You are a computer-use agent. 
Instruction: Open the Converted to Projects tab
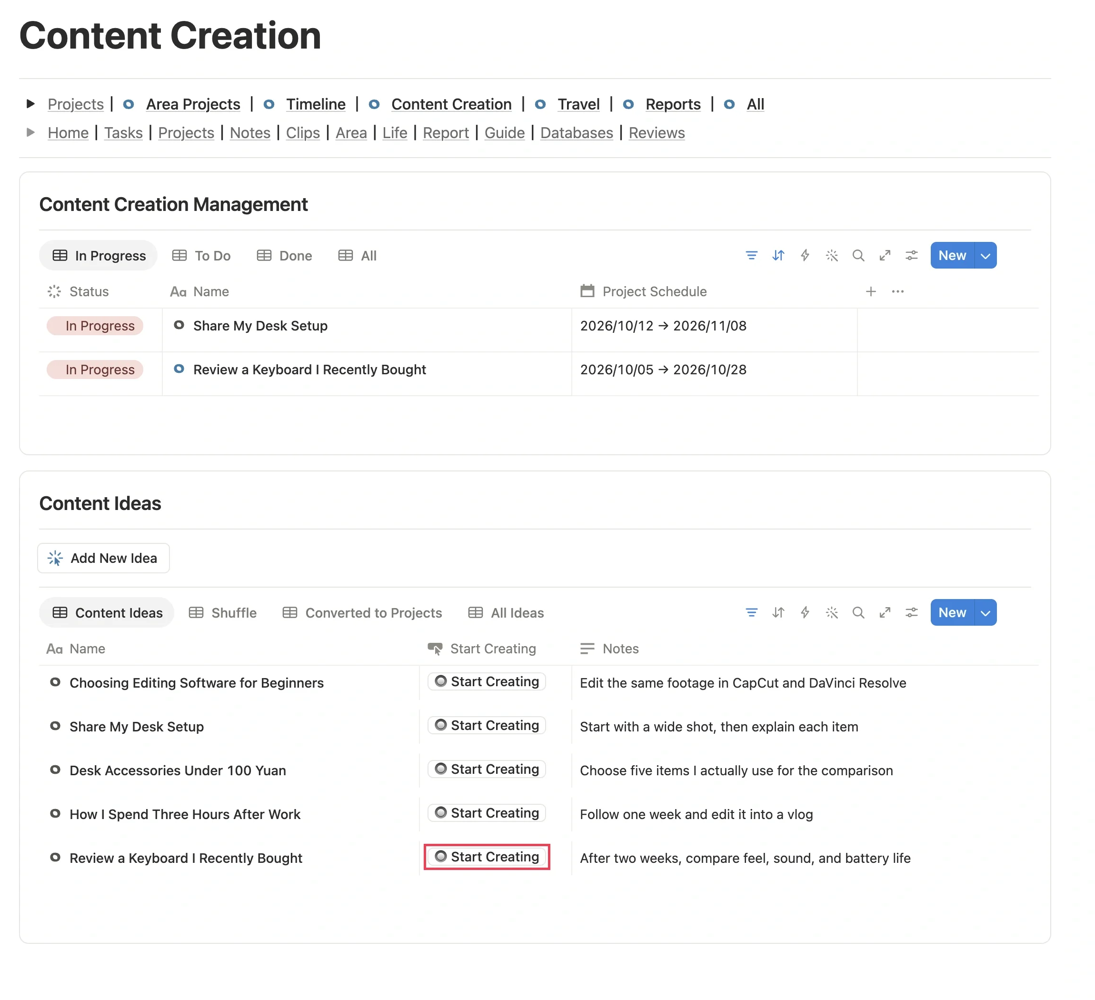(362, 613)
